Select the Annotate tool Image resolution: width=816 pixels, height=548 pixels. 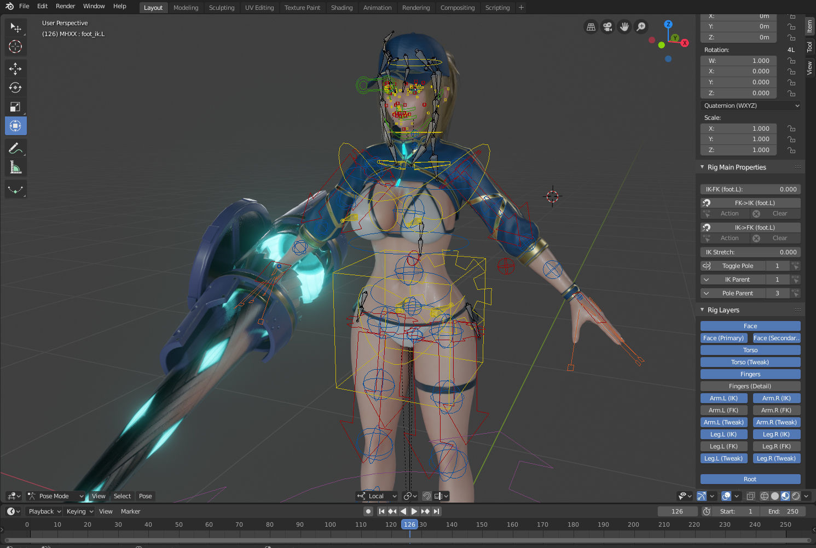tap(15, 148)
